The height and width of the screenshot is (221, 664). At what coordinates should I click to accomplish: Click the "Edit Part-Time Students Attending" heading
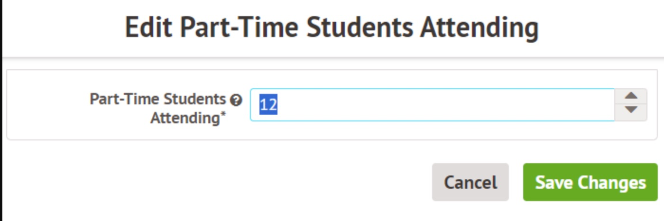point(332,28)
